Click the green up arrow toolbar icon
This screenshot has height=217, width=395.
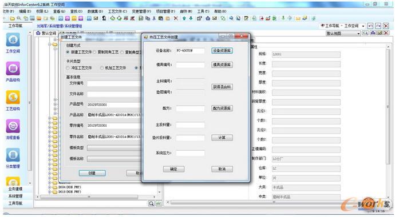click(184, 18)
